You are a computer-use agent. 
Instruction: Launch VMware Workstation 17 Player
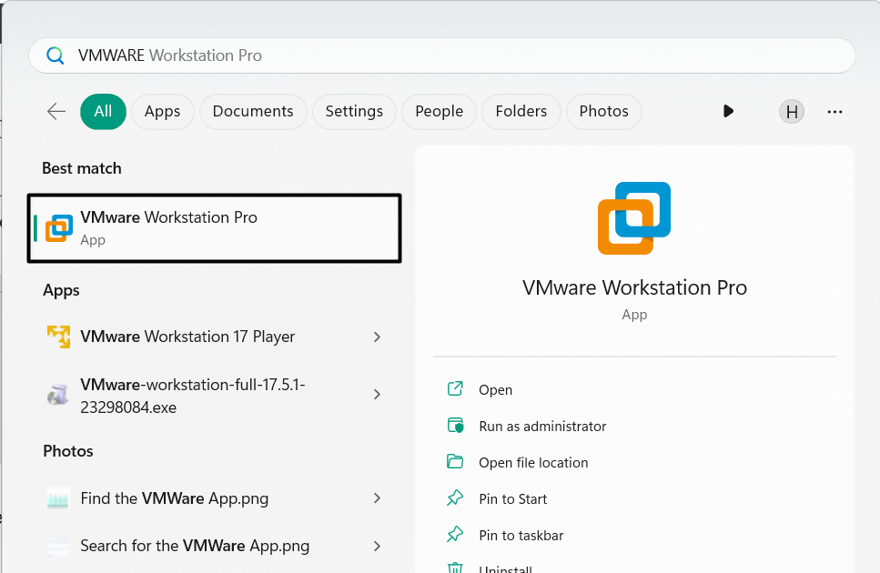click(x=187, y=337)
